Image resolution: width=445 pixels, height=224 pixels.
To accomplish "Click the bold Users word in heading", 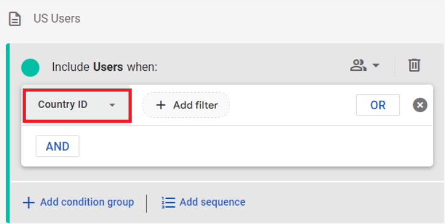I will tap(108, 67).
